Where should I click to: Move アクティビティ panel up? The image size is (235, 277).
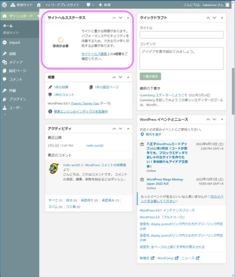click(114, 129)
